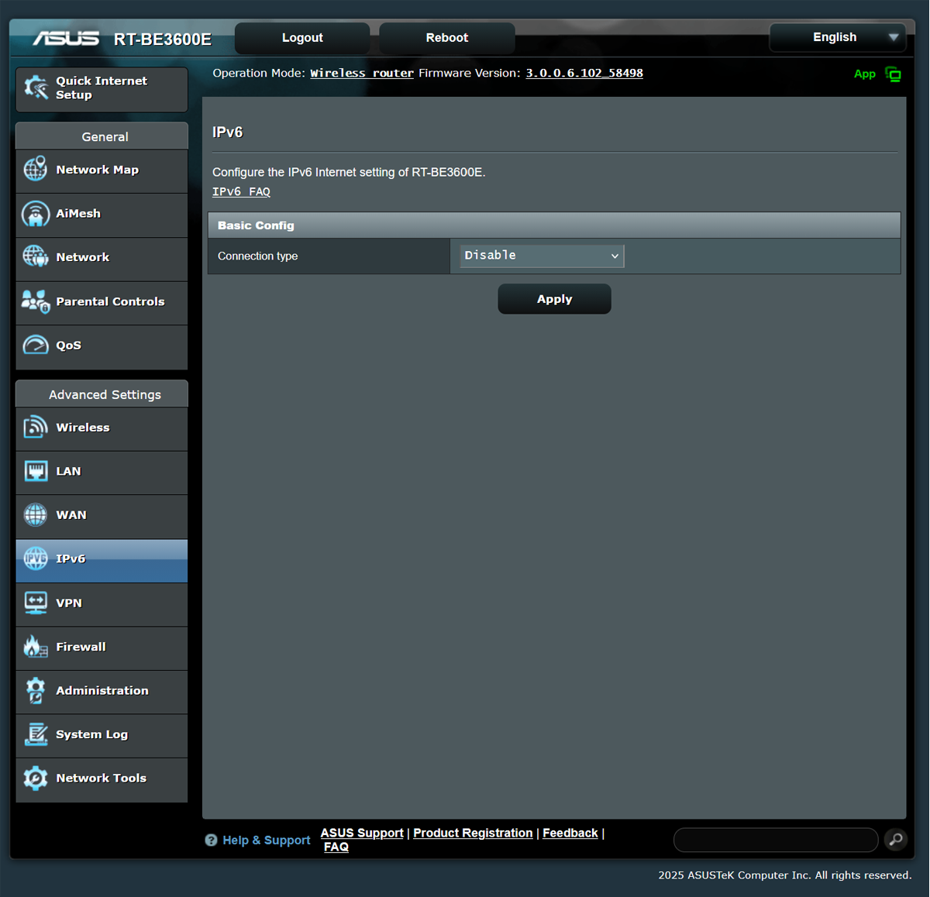Click the Help & Support question icon
This screenshot has width=930, height=897.
point(211,840)
